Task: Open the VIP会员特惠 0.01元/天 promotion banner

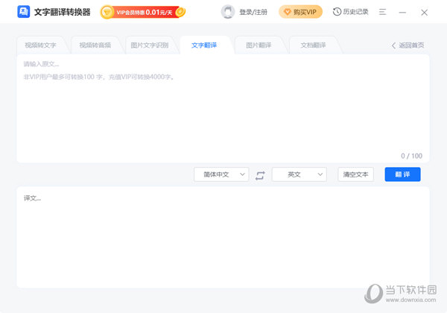Action: [x=143, y=12]
